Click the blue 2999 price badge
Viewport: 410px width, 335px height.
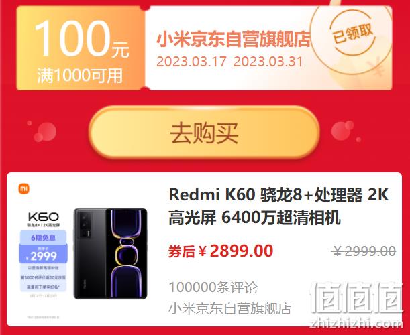(x=44, y=254)
